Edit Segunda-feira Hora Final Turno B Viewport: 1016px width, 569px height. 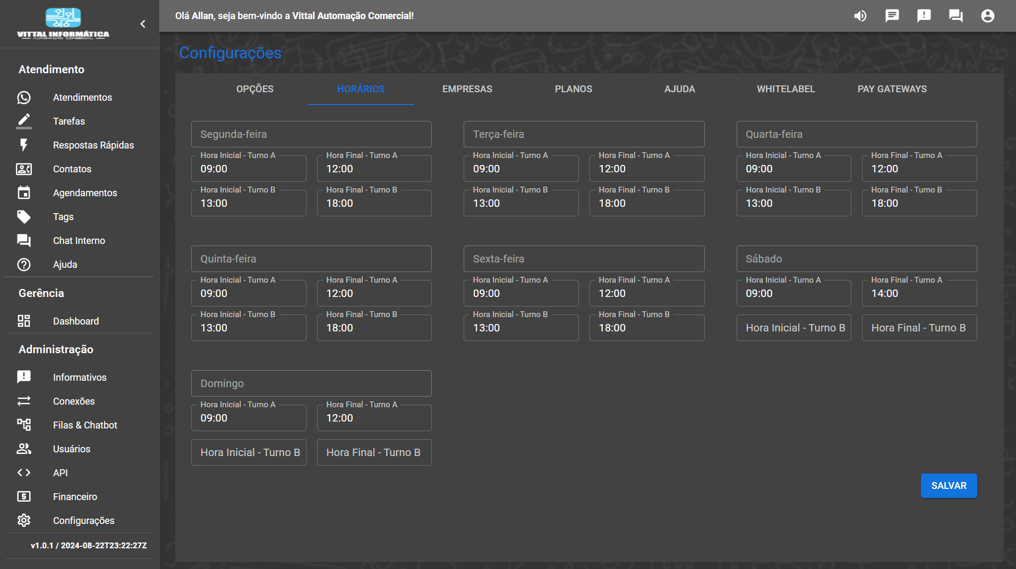[374, 203]
